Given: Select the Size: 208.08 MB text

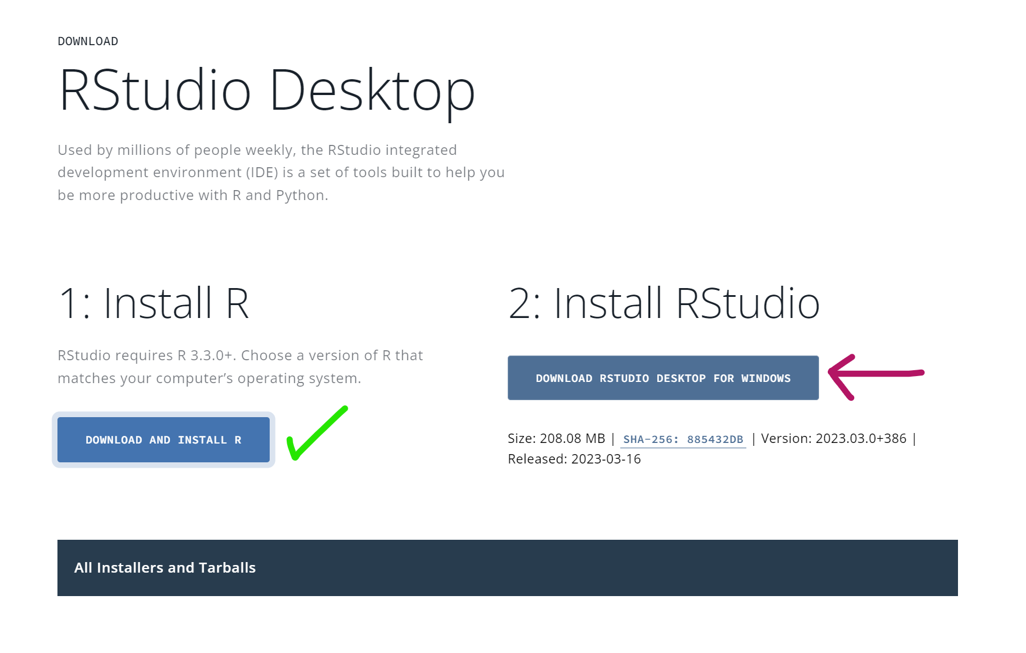Looking at the screenshot, I should coord(556,438).
